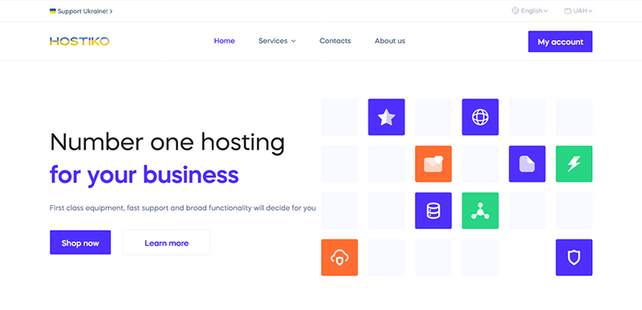This screenshot has width=642, height=310.
Task: Select the purple database icon tile
Action: [x=433, y=211]
